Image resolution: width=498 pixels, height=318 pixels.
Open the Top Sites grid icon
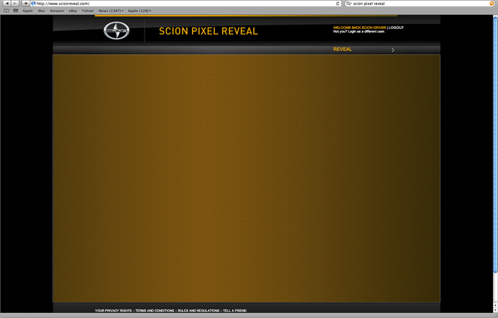click(15, 10)
